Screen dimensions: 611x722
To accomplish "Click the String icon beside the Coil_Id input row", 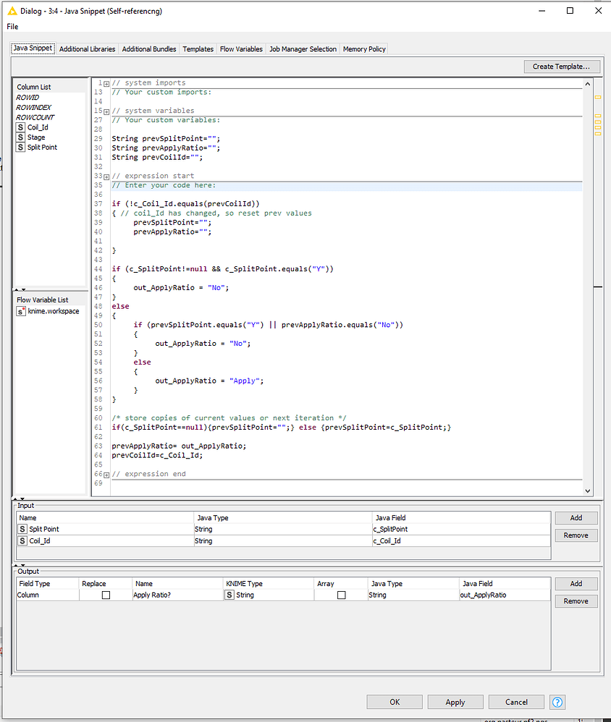I will pos(23,540).
